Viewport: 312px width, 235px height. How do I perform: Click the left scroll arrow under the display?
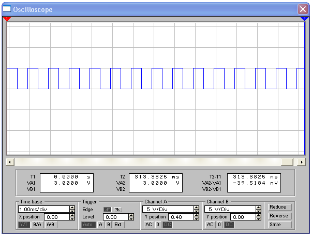(10, 162)
